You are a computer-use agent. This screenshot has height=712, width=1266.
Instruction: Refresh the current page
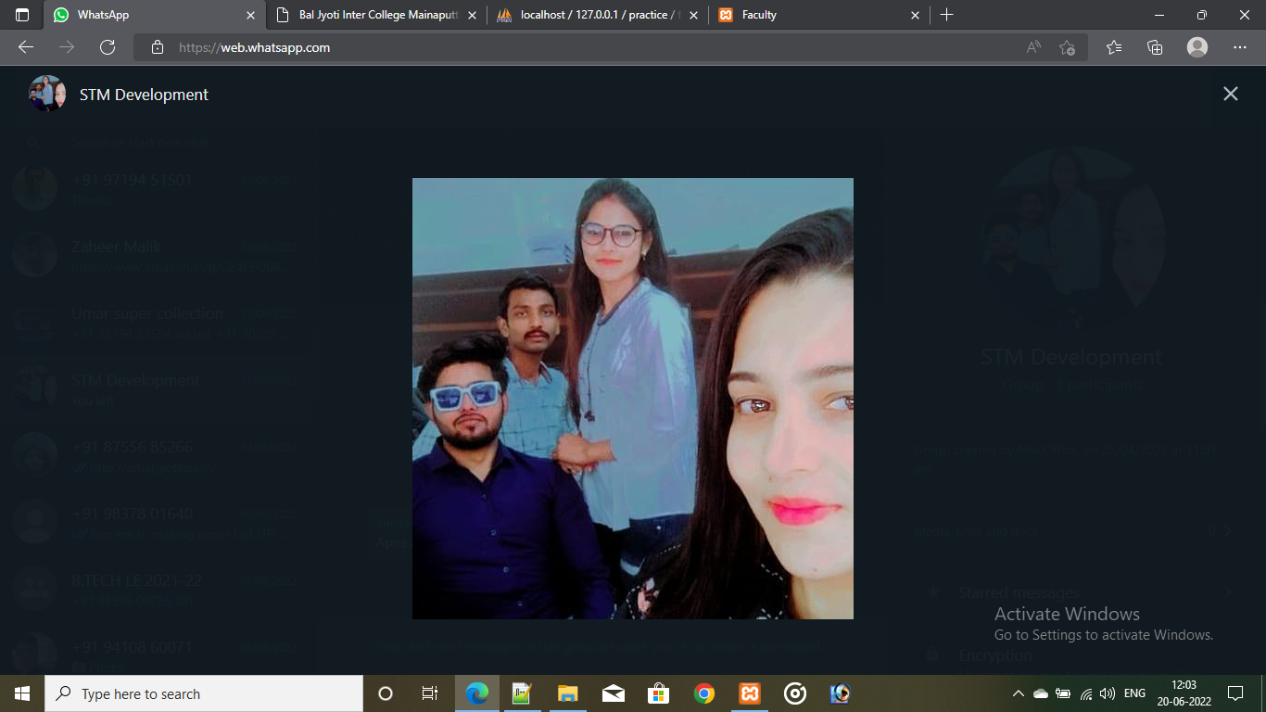[108, 47]
